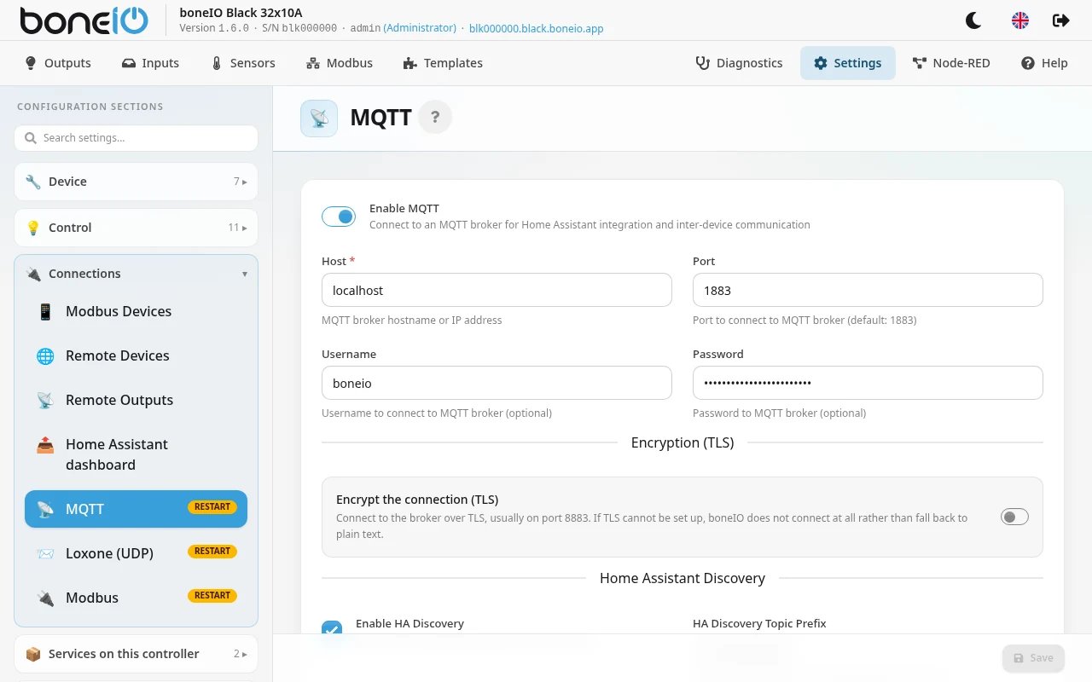
Task: Click the logout arrow icon
Action: tap(1061, 20)
